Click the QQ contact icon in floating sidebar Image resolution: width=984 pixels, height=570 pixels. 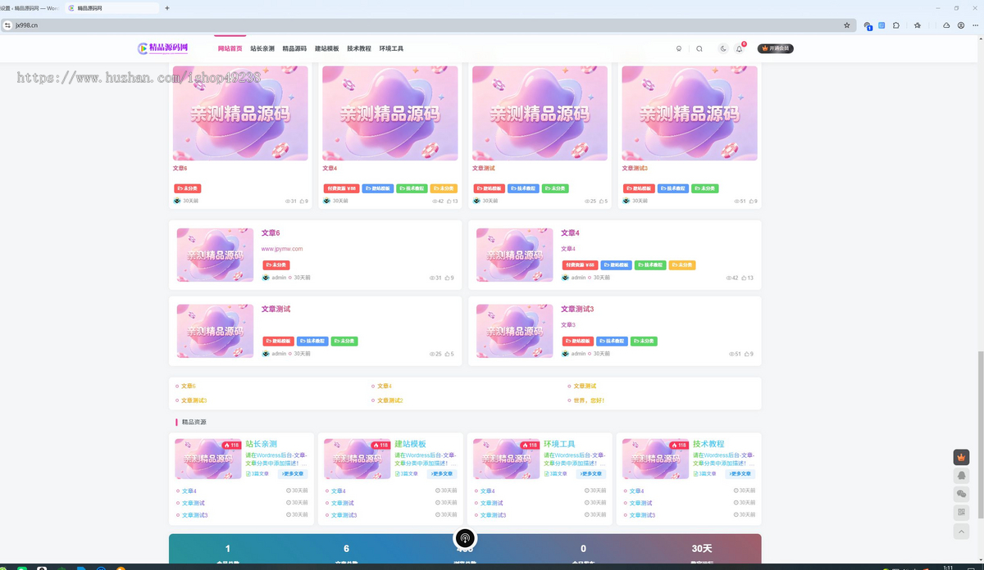coord(962,476)
